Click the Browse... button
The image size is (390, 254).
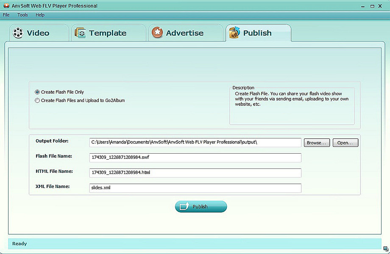(x=317, y=143)
